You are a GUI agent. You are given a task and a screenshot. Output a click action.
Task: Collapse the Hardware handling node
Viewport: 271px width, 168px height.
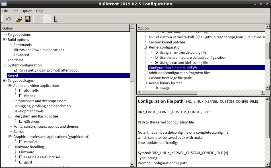point(10,147)
